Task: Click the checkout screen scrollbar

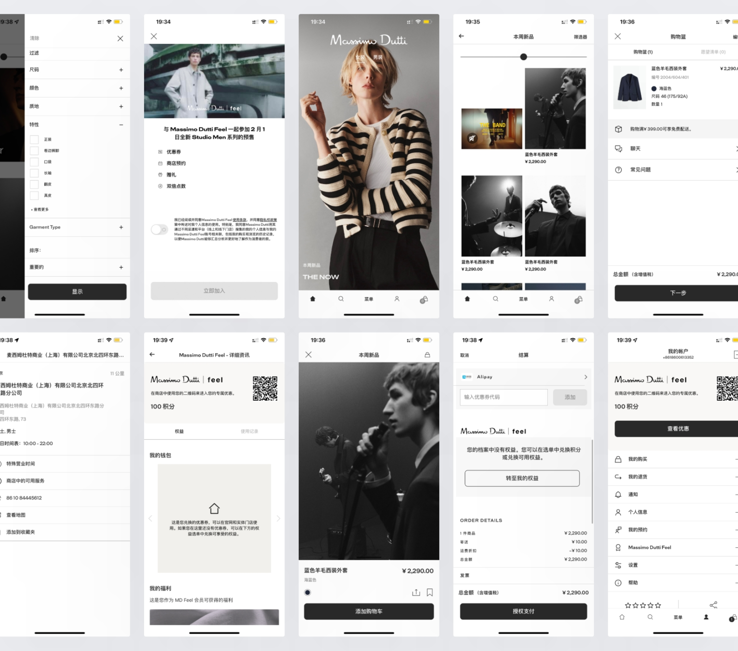Action: click(x=592, y=481)
